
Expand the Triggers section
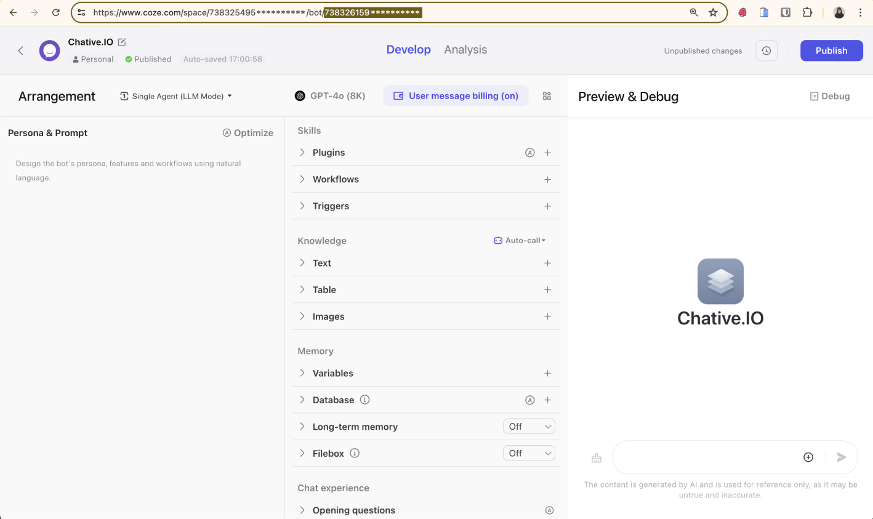(302, 206)
